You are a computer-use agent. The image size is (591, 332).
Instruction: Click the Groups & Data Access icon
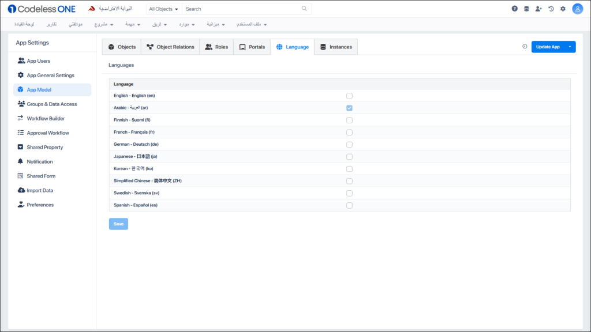coord(21,104)
